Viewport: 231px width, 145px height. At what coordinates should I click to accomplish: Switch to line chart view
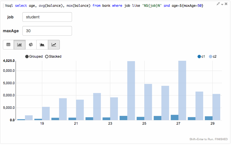[54, 45]
